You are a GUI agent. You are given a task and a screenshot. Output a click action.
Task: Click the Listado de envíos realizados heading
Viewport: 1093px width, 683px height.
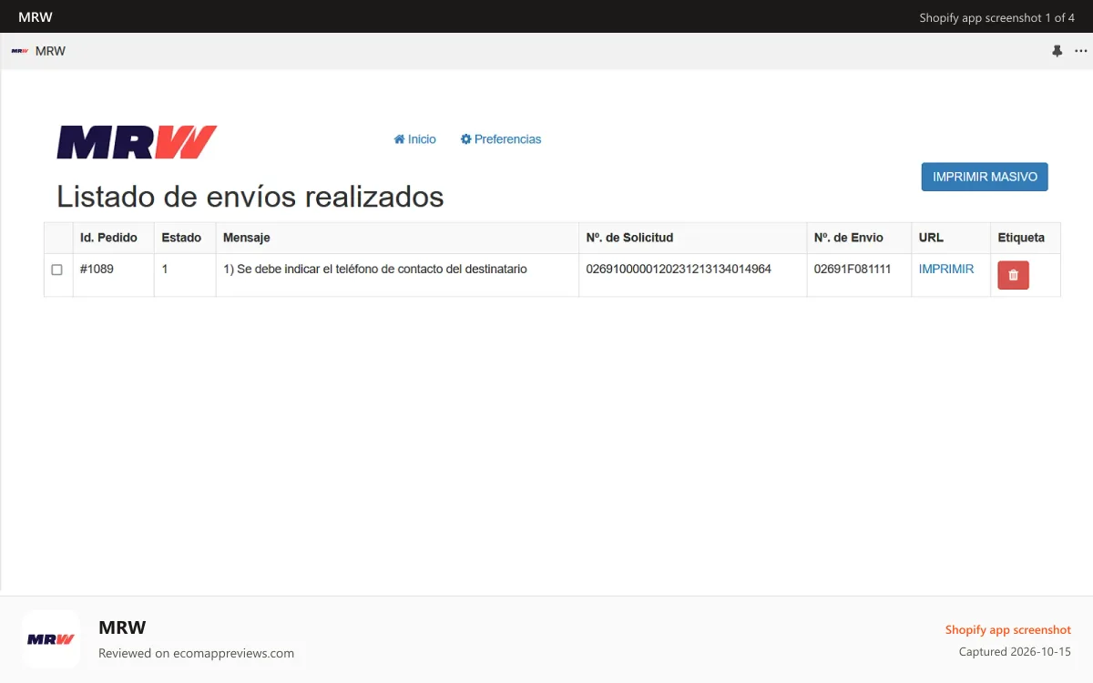click(x=250, y=197)
